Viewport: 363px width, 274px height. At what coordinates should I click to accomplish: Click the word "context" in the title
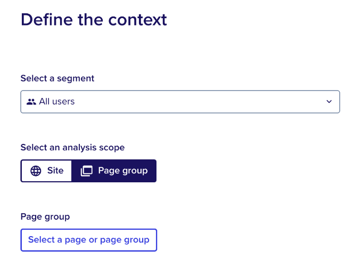click(x=137, y=20)
